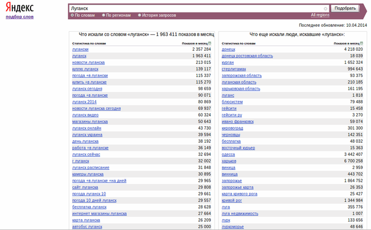Open the запорожье карта link
Viewport: 371px width, 230px height.
point(238,187)
